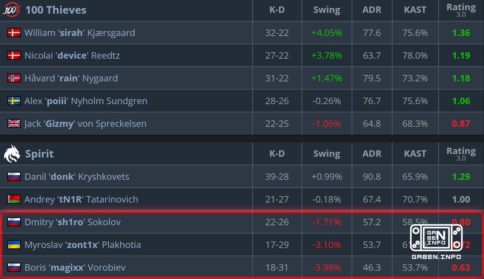Sort 100 Thieves table by K-D column
The width and height of the screenshot is (484, 279).
[277, 10]
